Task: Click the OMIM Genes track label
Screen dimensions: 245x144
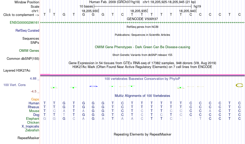Action: [29, 51]
